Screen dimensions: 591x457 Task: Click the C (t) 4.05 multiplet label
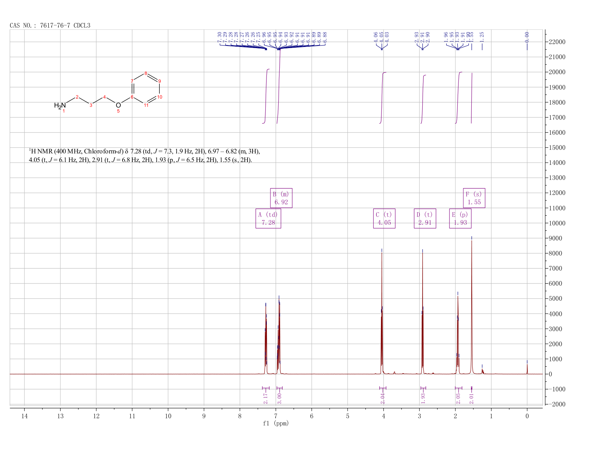[384, 218]
